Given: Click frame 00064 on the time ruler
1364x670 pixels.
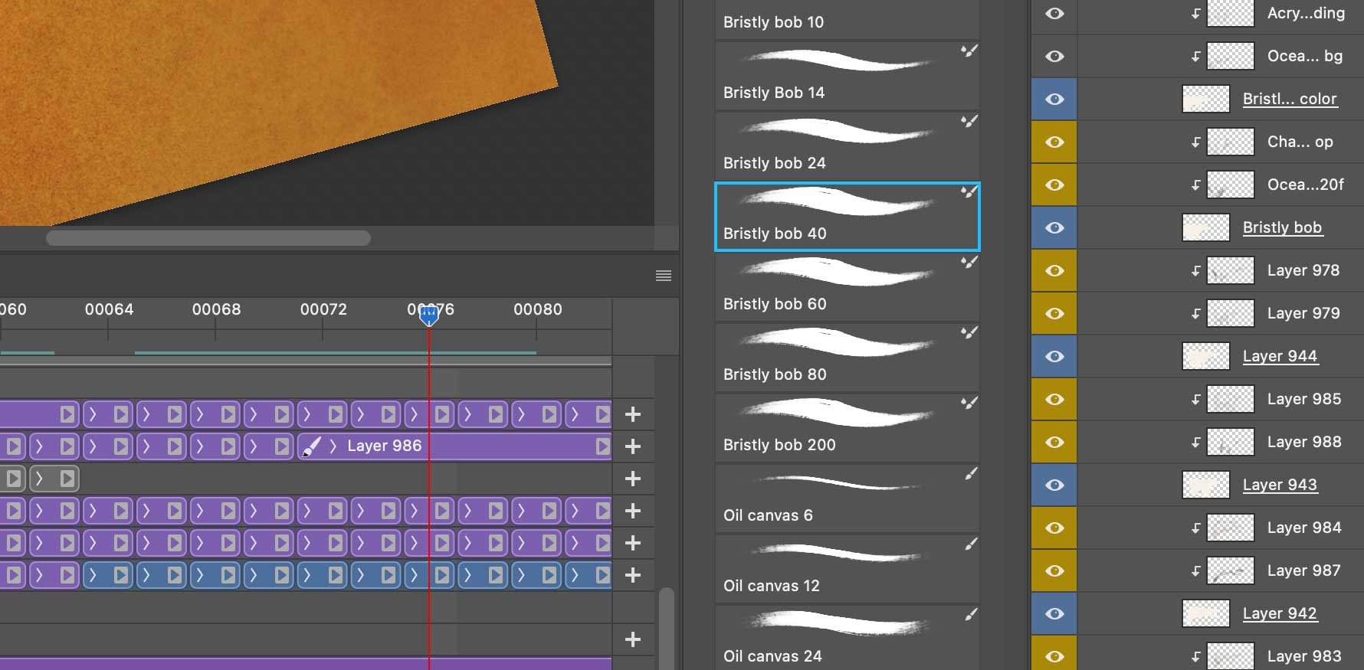Looking at the screenshot, I should click(x=109, y=309).
